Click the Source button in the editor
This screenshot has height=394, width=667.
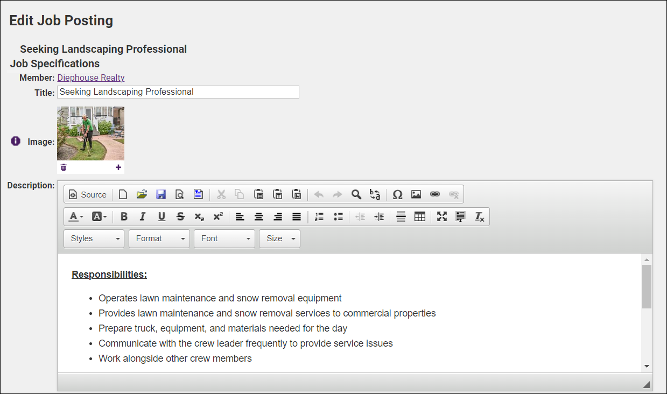[x=87, y=195]
